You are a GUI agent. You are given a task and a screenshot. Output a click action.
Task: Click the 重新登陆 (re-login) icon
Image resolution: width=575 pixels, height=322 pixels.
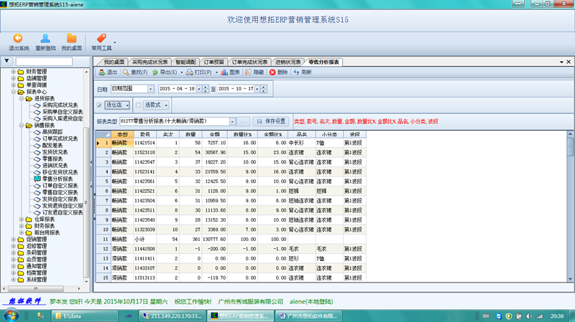click(x=45, y=39)
